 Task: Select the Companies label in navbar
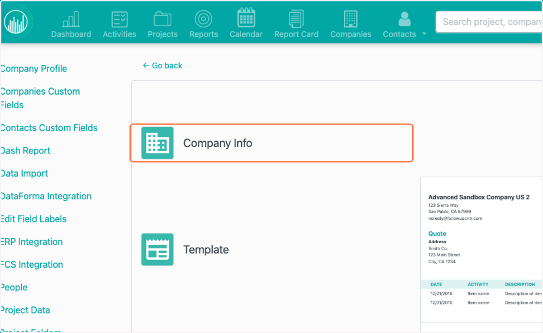point(351,34)
